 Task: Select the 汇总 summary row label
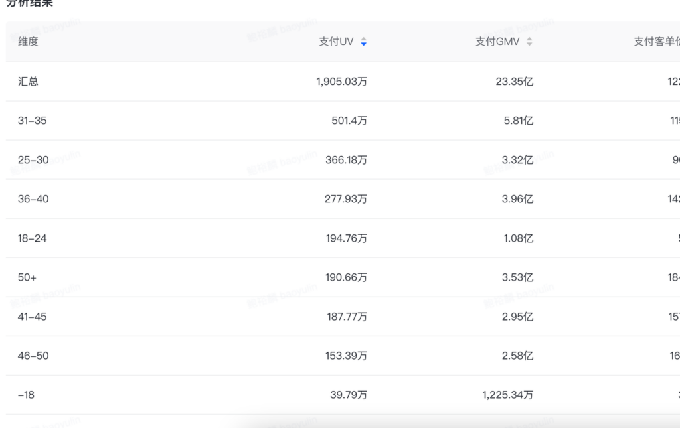(28, 82)
